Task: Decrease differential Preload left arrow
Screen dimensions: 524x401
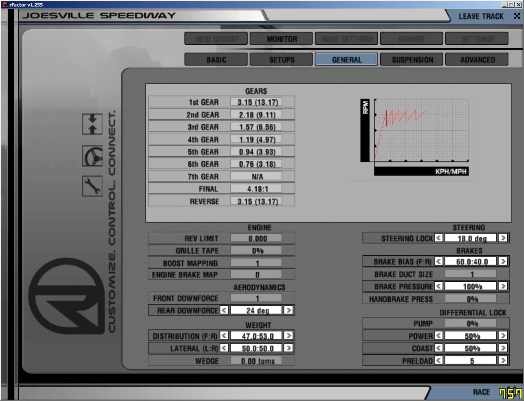Action: 439,360
